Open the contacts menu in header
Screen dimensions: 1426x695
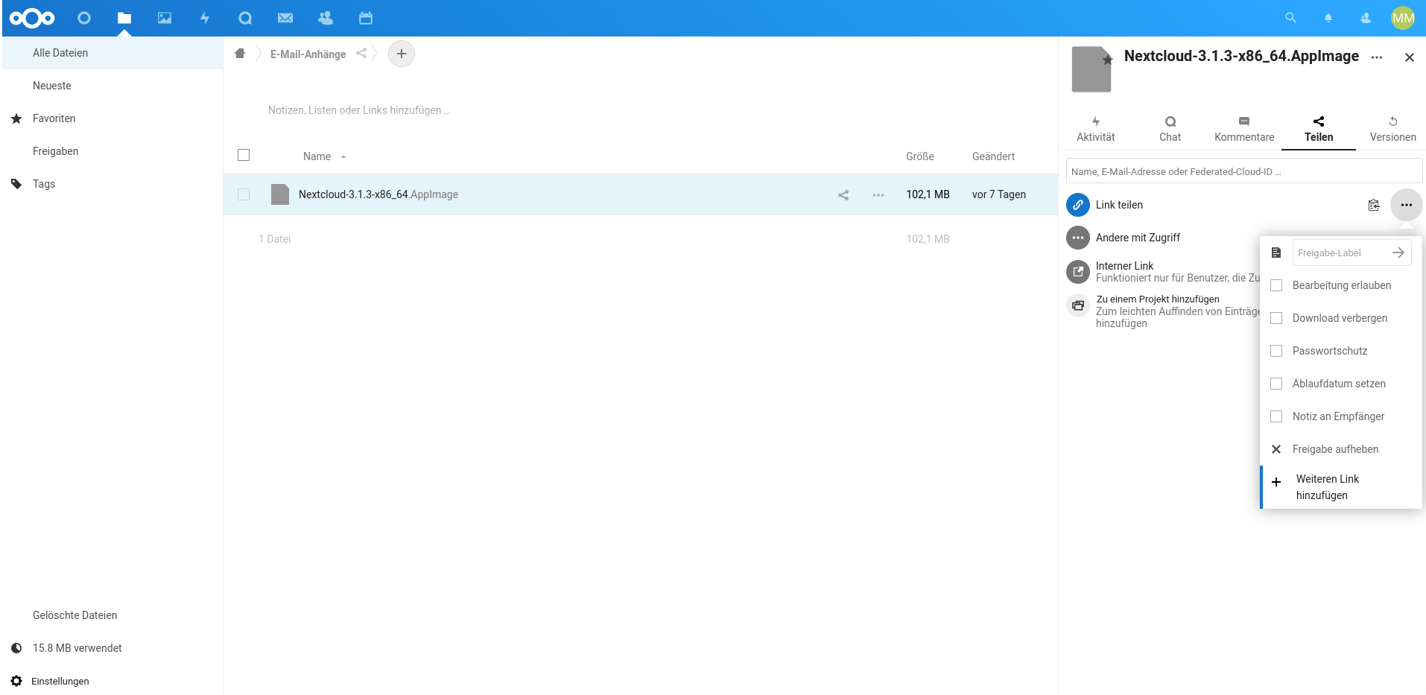click(x=1366, y=18)
